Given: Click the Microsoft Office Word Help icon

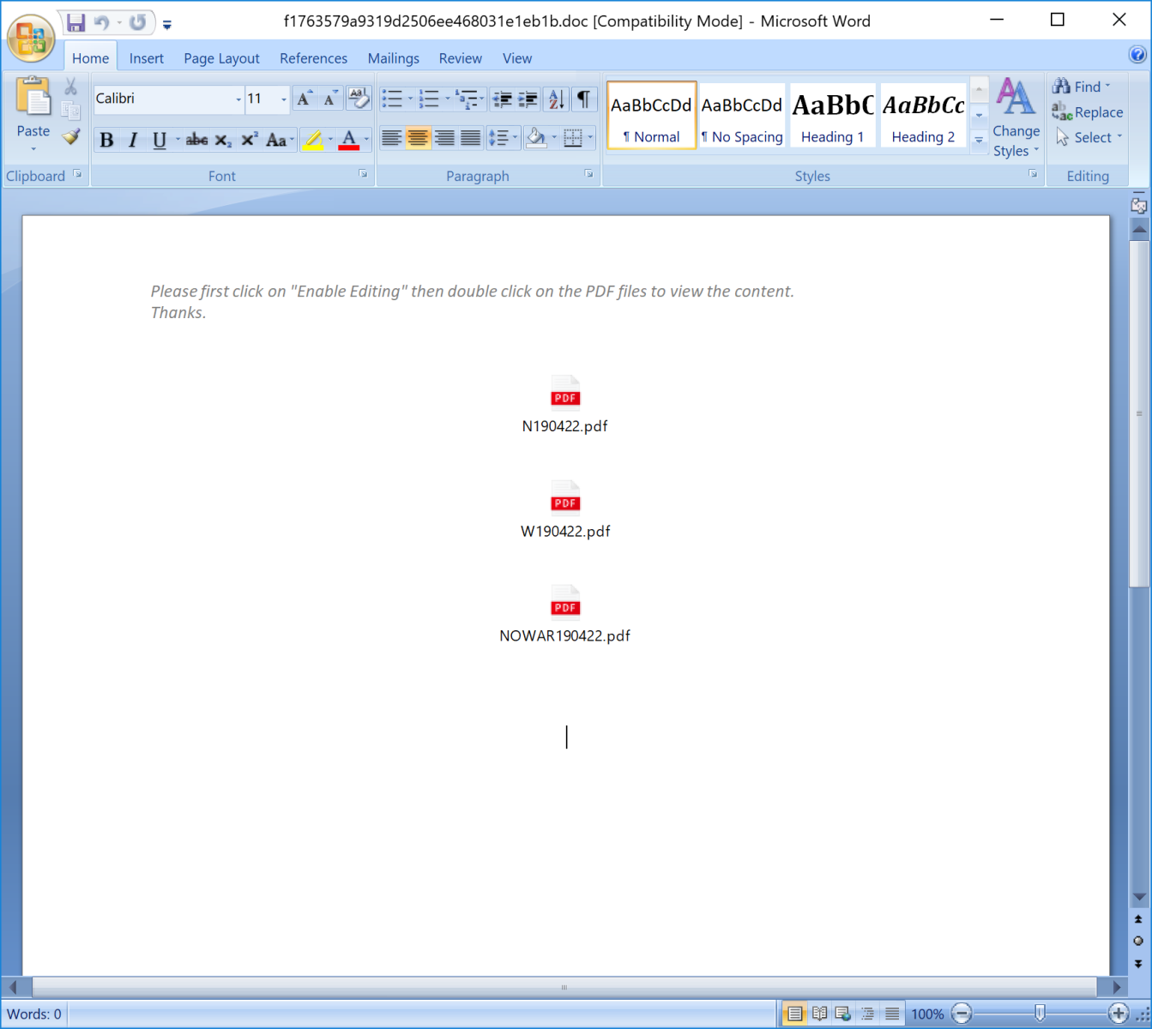Looking at the screenshot, I should (x=1137, y=55).
